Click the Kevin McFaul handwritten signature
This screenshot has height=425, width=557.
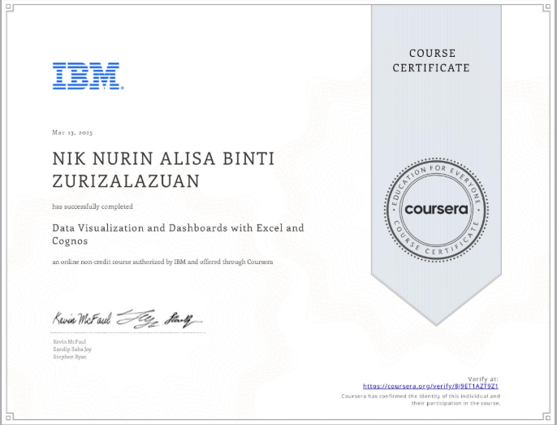(83, 319)
